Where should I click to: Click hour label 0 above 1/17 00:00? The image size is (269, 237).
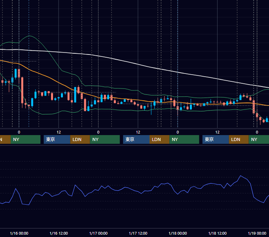[98, 132]
